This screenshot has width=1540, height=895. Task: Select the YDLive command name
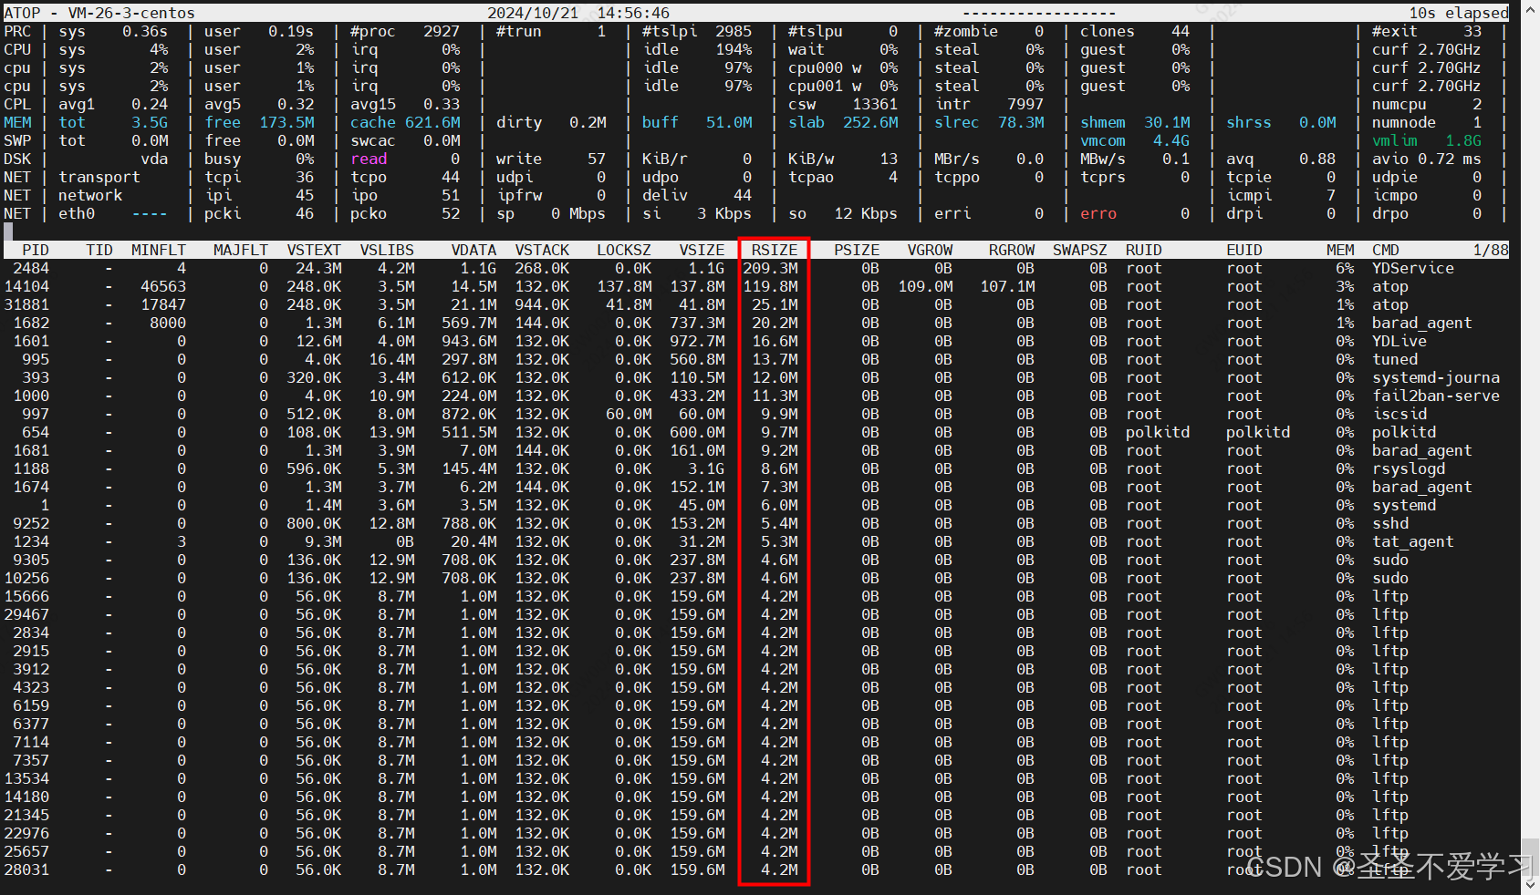pos(1400,341)
